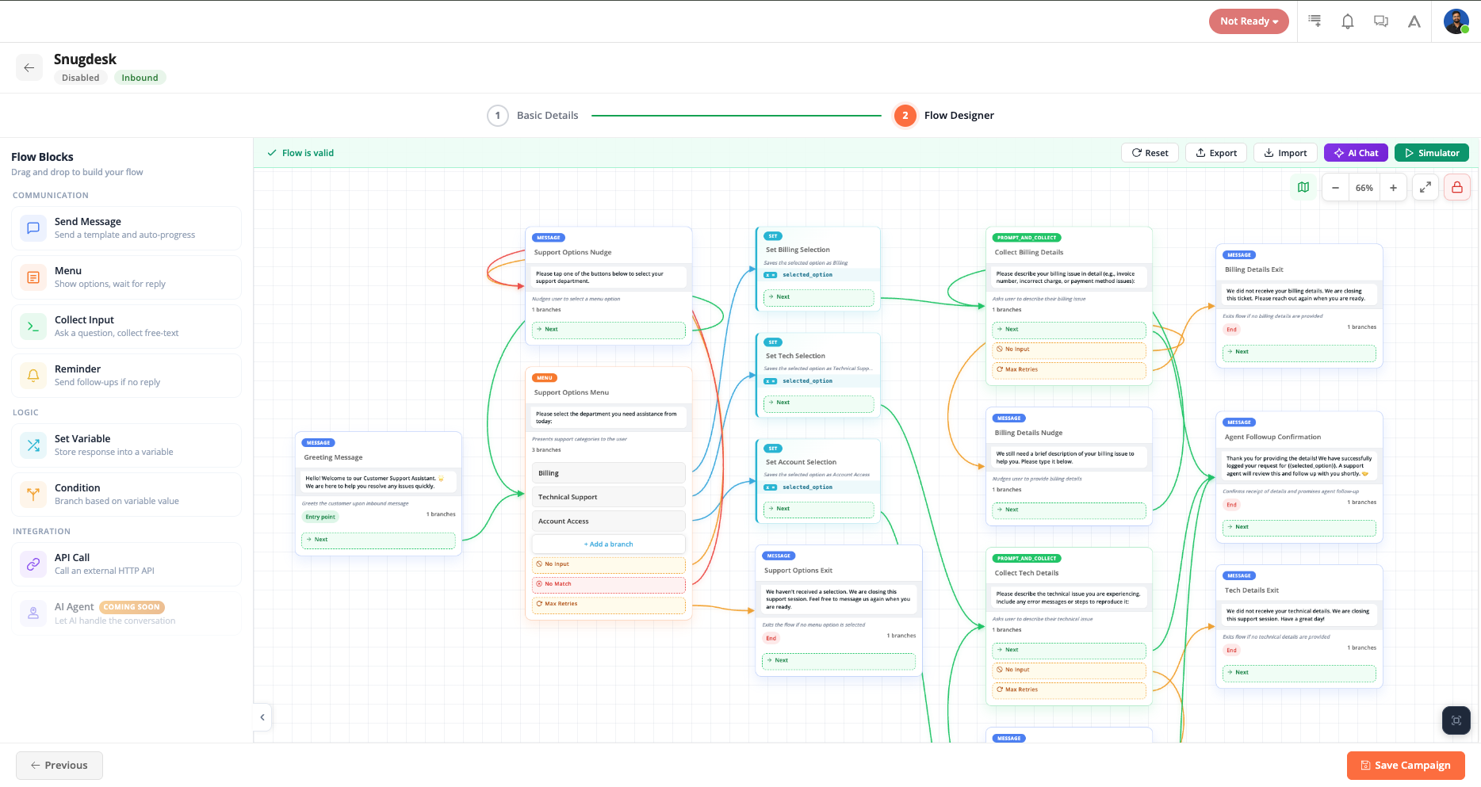Click Max Retries in Support Options Menu
The height and width of the screenshot is (787, 1481).
(608, 604)
